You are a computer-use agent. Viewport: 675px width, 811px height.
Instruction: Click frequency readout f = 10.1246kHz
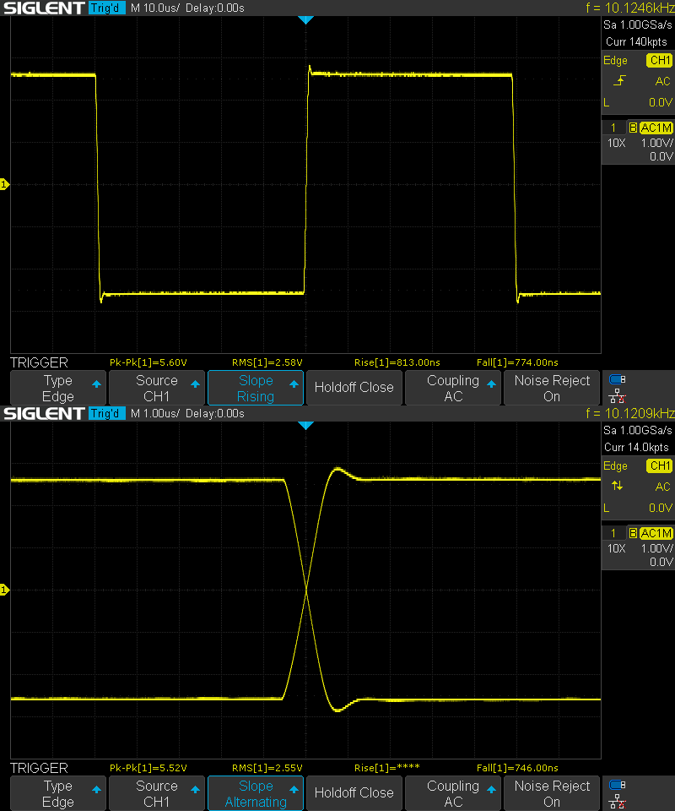(630, 8)
